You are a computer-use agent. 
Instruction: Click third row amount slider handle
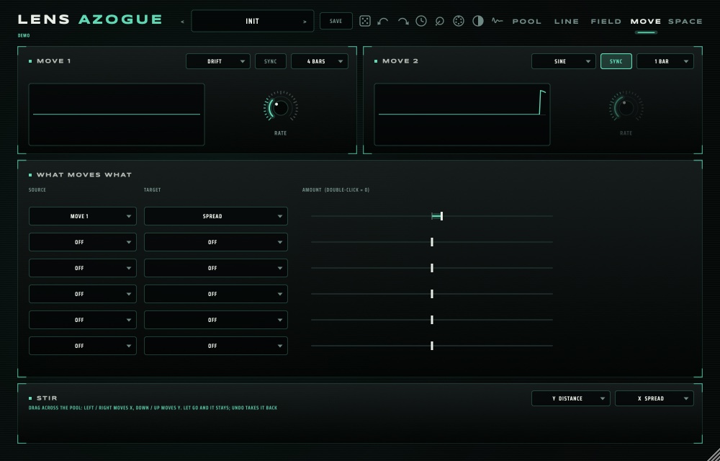431,268
